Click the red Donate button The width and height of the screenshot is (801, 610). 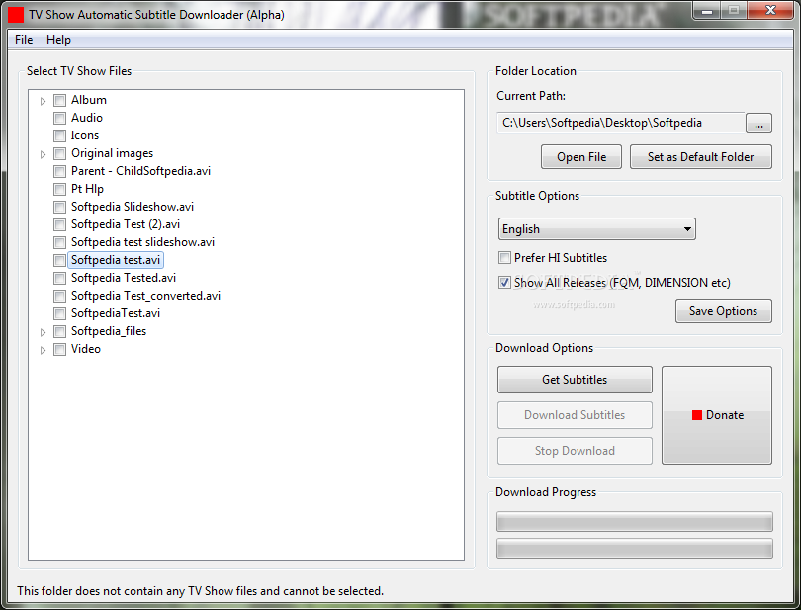point(717,415)
